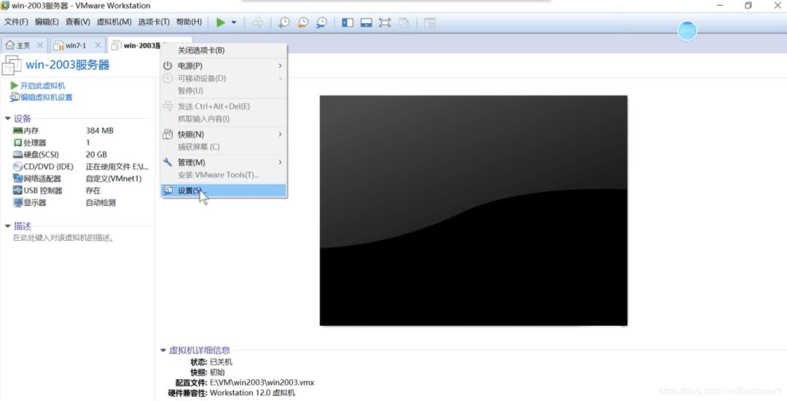Select the CD/DVD (IDE) device row
This screenshot has width=787, height=401.
tap(80, 167)
